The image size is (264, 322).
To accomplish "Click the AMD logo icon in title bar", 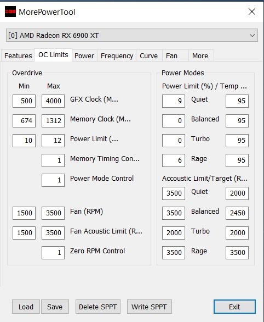I will coord(10,12).
